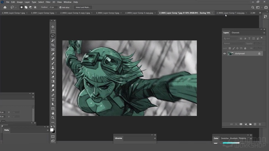The width and height of the screenshot is (269, 151).
Task: Open the blend mode Normal dropdown
Action: 234,44
